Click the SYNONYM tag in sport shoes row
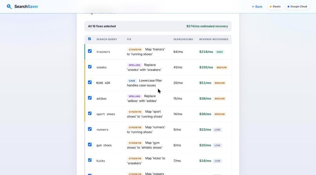This screenshot has height=175, width=316. tap(135, 112)
